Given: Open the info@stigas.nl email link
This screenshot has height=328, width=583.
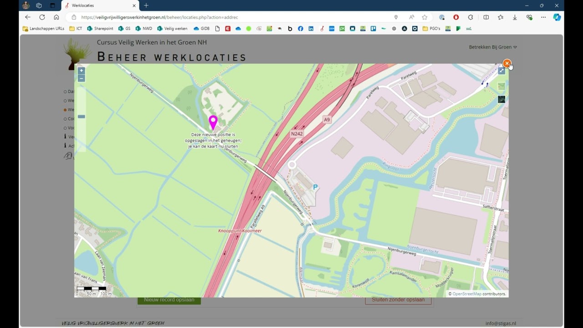Looking at the screenshot, I should (x=501, y=323).
